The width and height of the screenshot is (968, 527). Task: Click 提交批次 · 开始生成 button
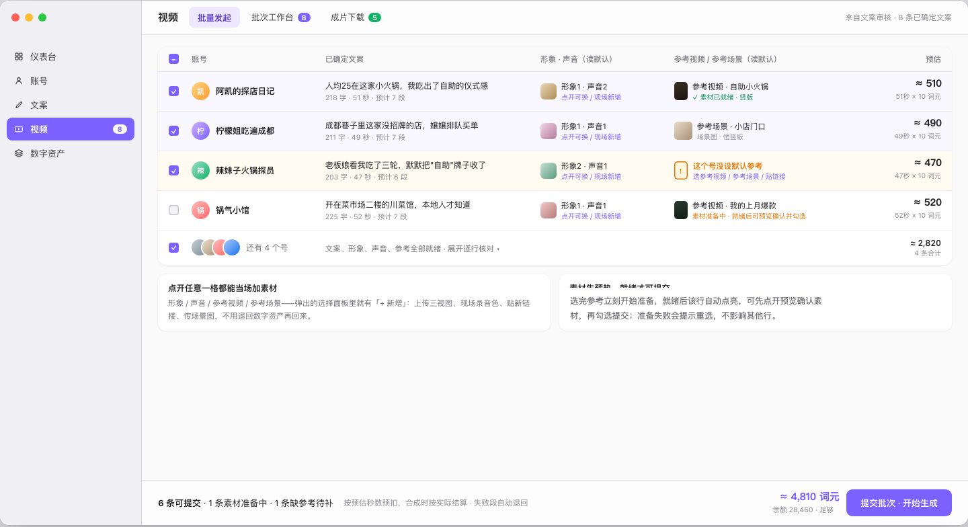[899, 503]
